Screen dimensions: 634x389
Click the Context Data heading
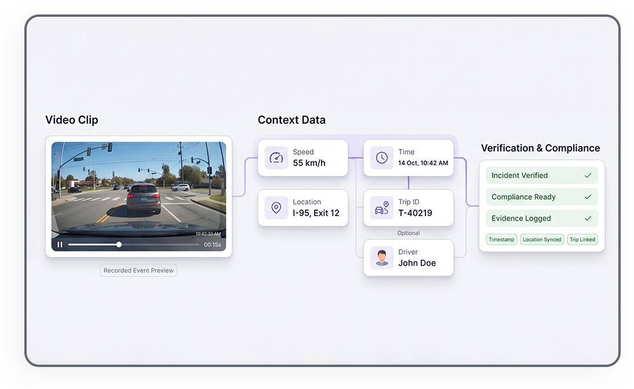click(292, 120)
